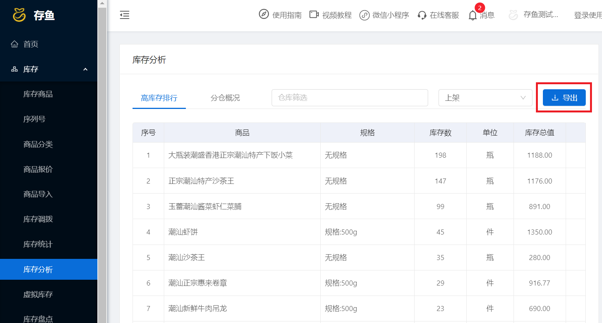Open 商品分类 sidebar item
Viewport: 602px width, 323px height.
pyautogui.click(x=49, y=144)
